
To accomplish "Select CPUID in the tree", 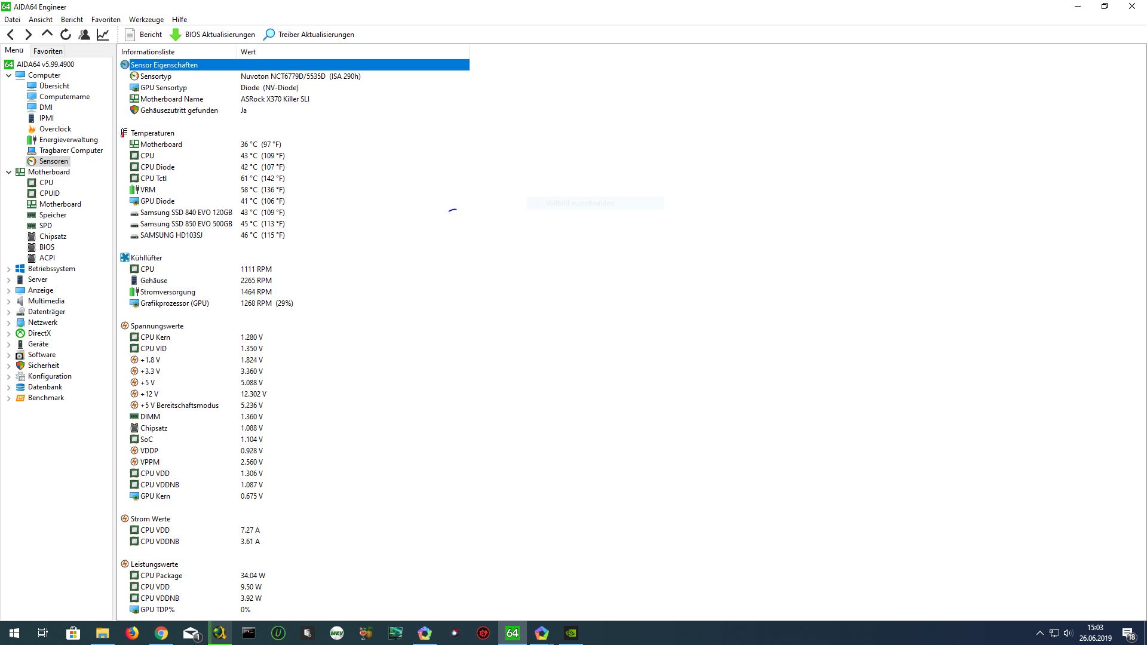I will click(49, 193).
